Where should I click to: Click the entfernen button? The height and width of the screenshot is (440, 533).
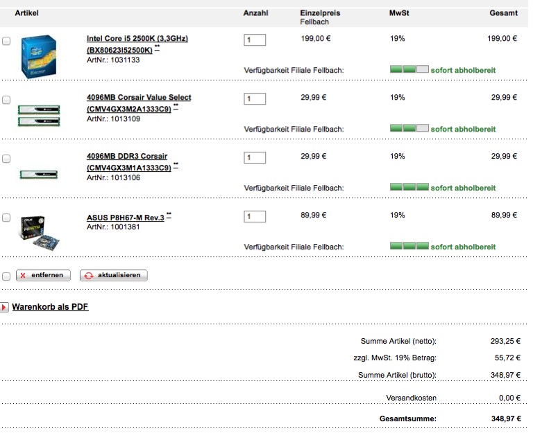43,275
